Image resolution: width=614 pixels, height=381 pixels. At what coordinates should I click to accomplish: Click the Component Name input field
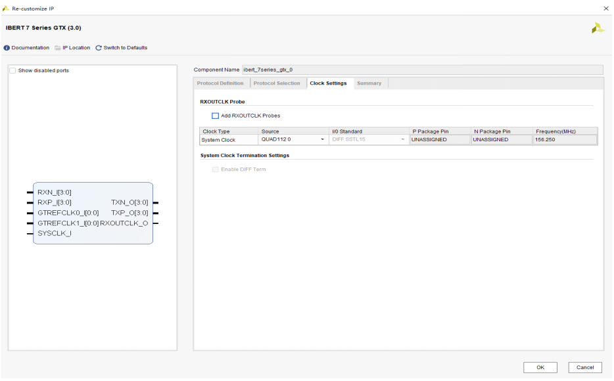pyautogui.click(x=421, y=70)
